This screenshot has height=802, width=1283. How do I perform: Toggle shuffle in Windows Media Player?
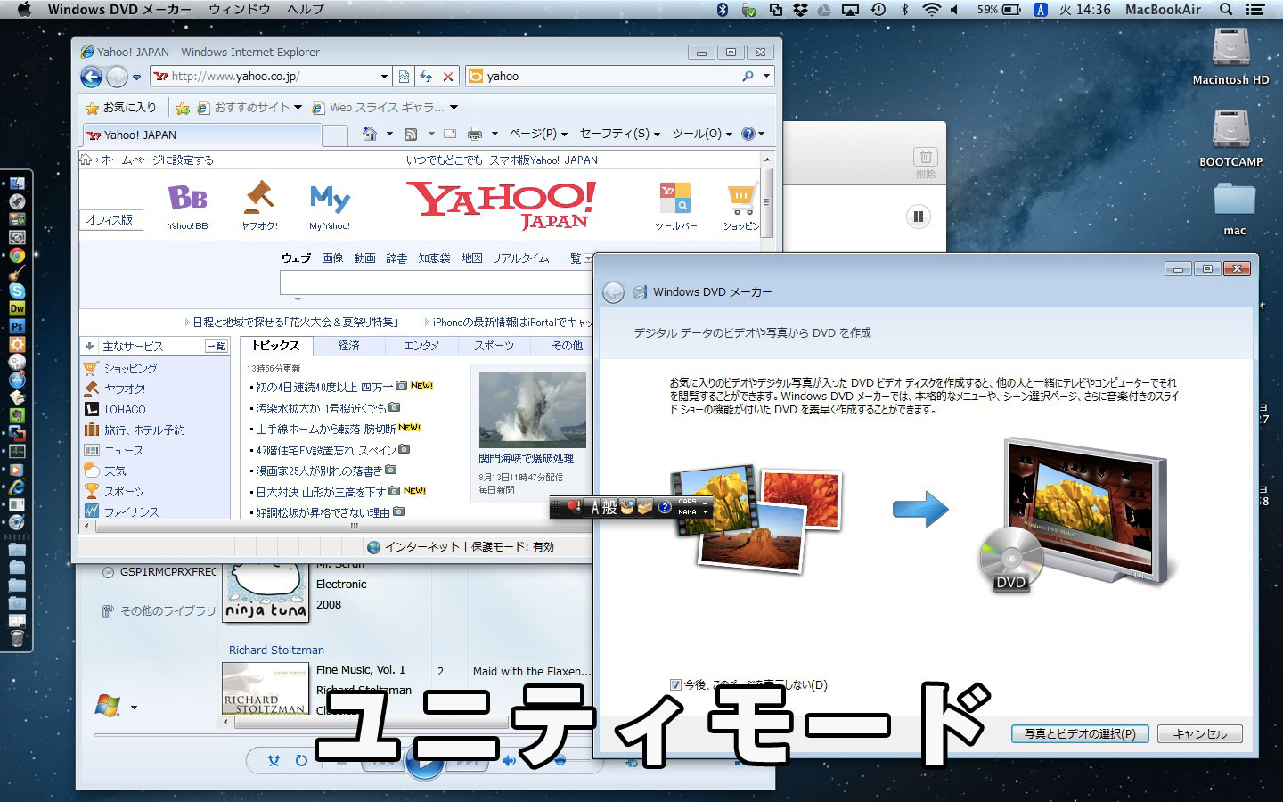tap(274, 761)
